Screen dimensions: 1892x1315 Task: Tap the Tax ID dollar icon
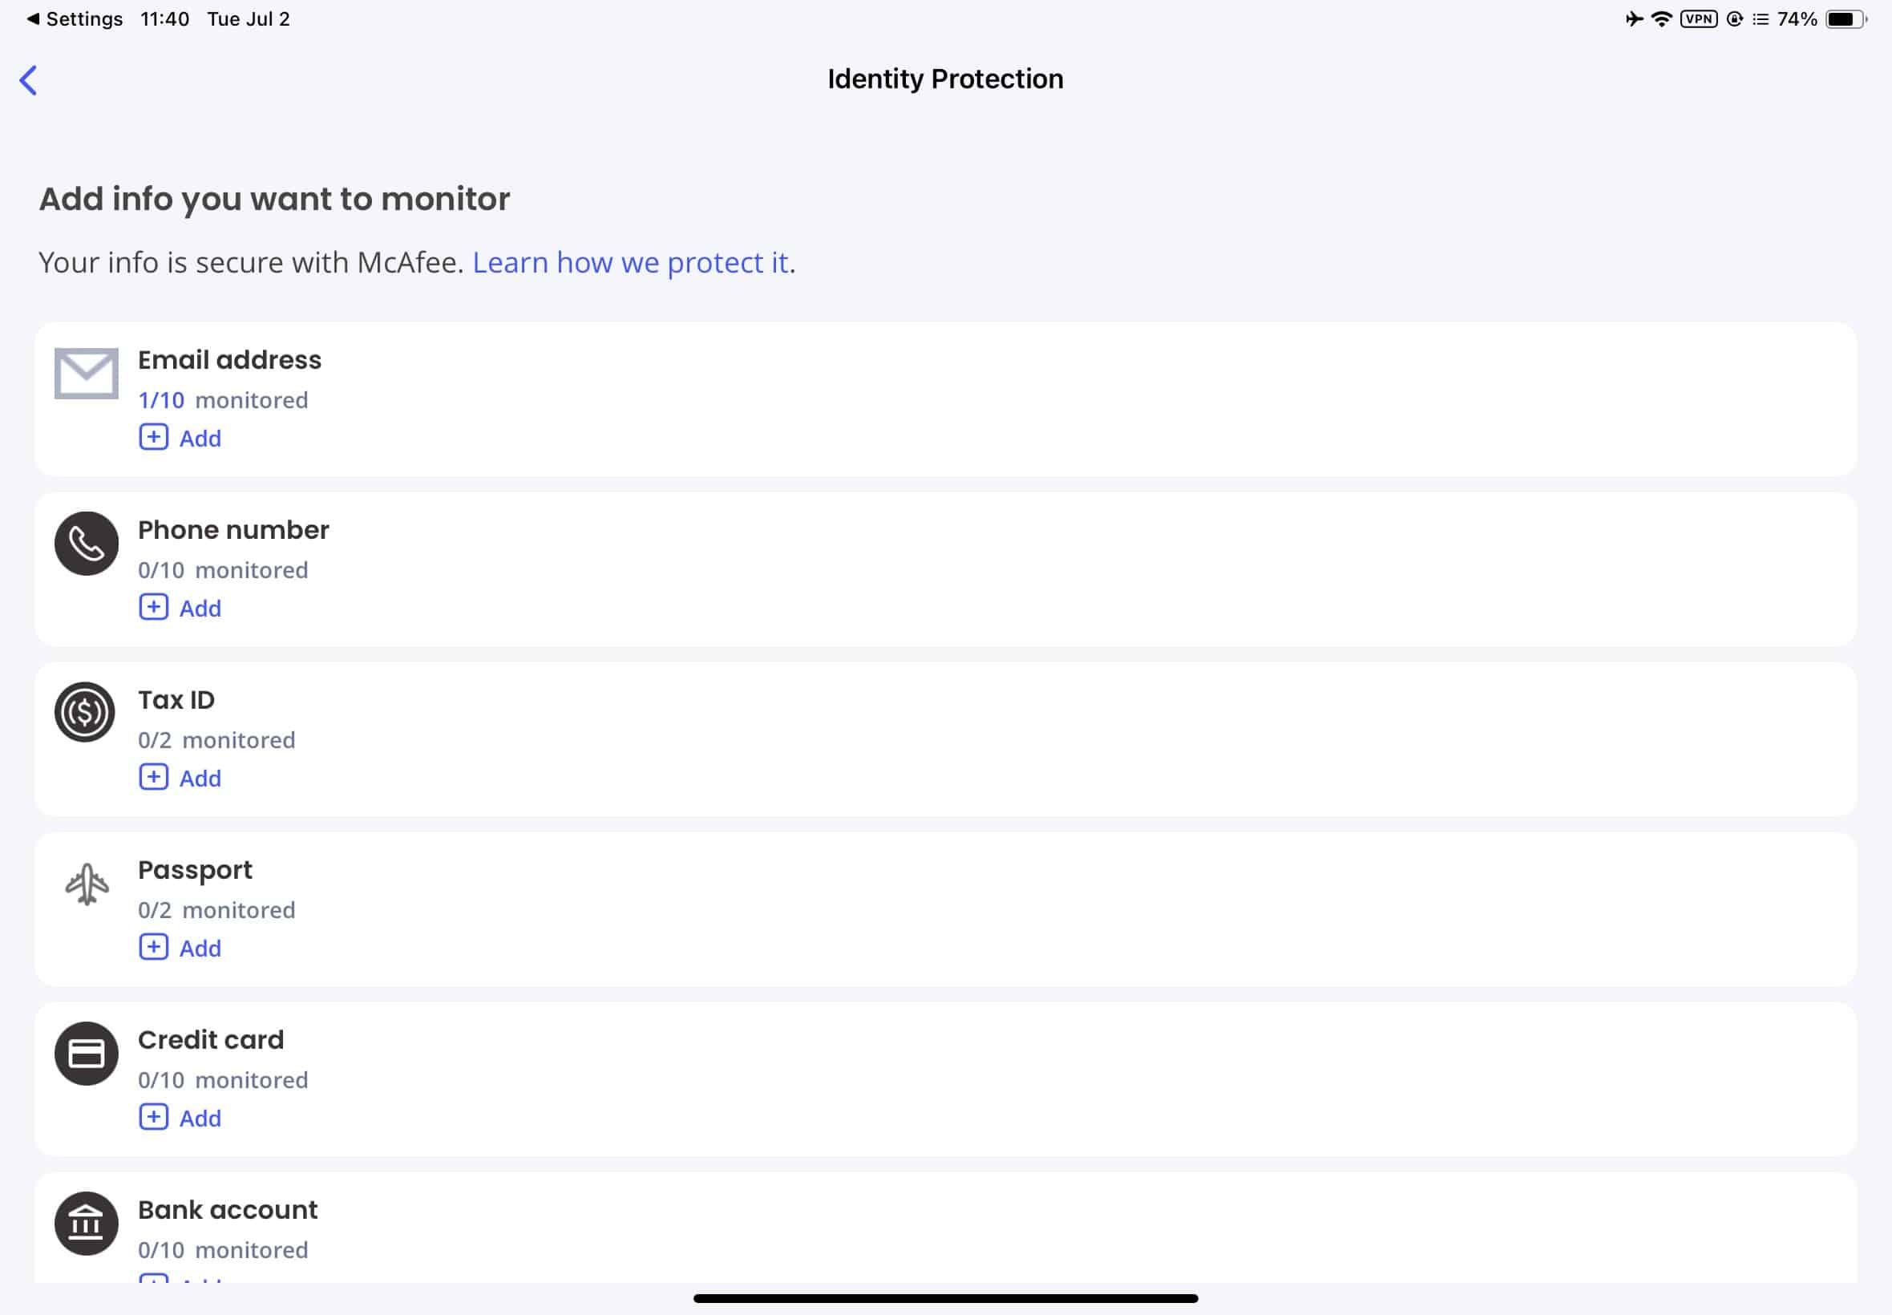[85, 713]
